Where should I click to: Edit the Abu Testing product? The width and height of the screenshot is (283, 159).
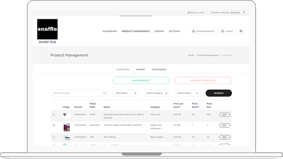[x=225, y=137]
